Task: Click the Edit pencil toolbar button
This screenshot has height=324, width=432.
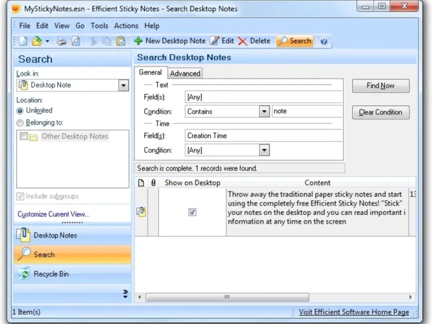Action: pos(222,41)
